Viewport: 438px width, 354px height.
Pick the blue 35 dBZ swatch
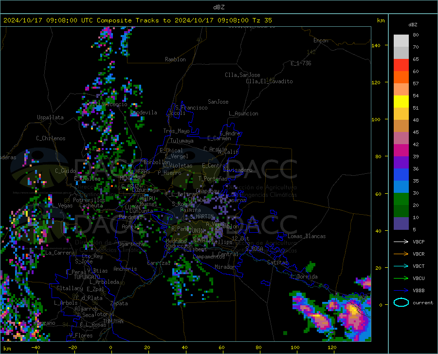(401, 175)
